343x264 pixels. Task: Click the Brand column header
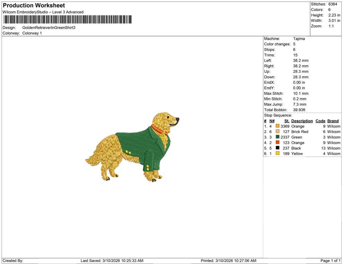333,121
